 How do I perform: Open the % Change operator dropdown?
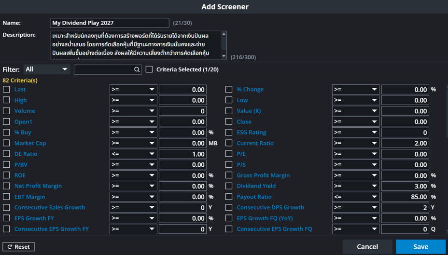[355, 90]
